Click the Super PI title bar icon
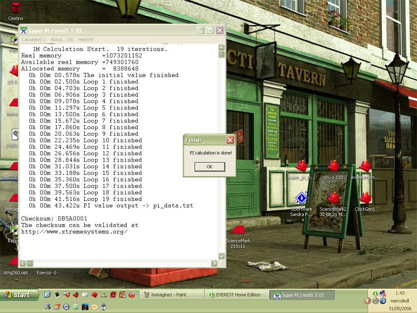 24,30
